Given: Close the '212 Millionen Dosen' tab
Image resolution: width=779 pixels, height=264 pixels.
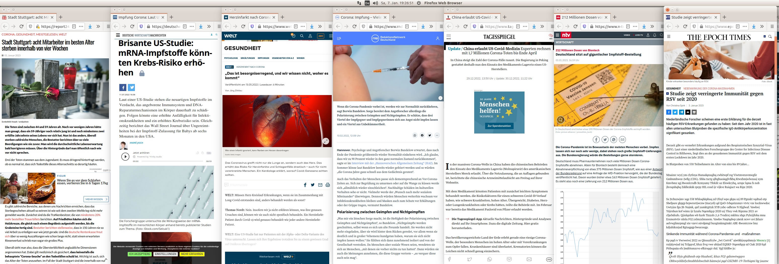Looking at the screenshot, I should tap(606, 17).
